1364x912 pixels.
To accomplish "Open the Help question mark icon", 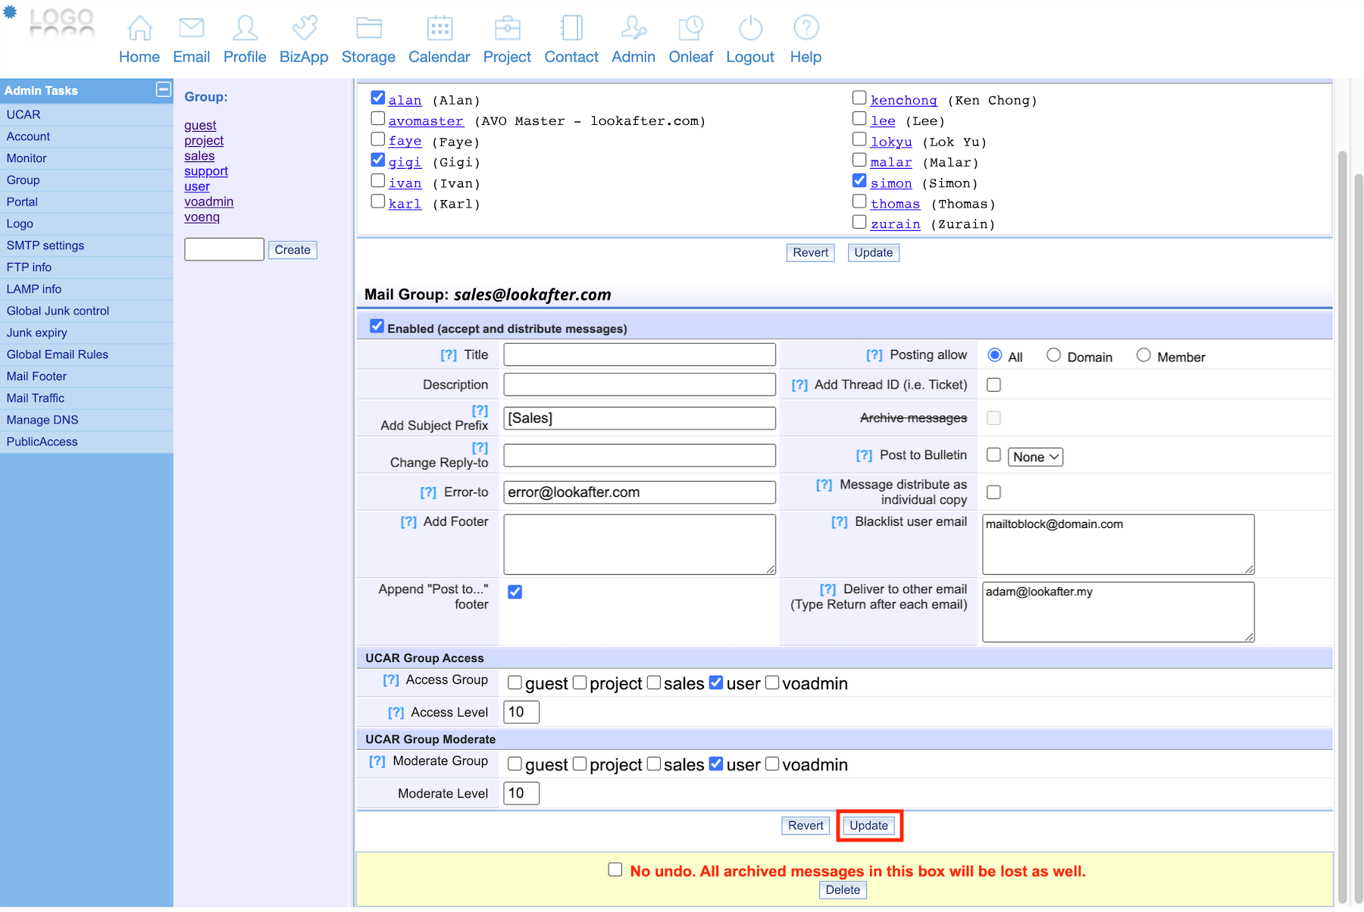I will coord(806,29).
